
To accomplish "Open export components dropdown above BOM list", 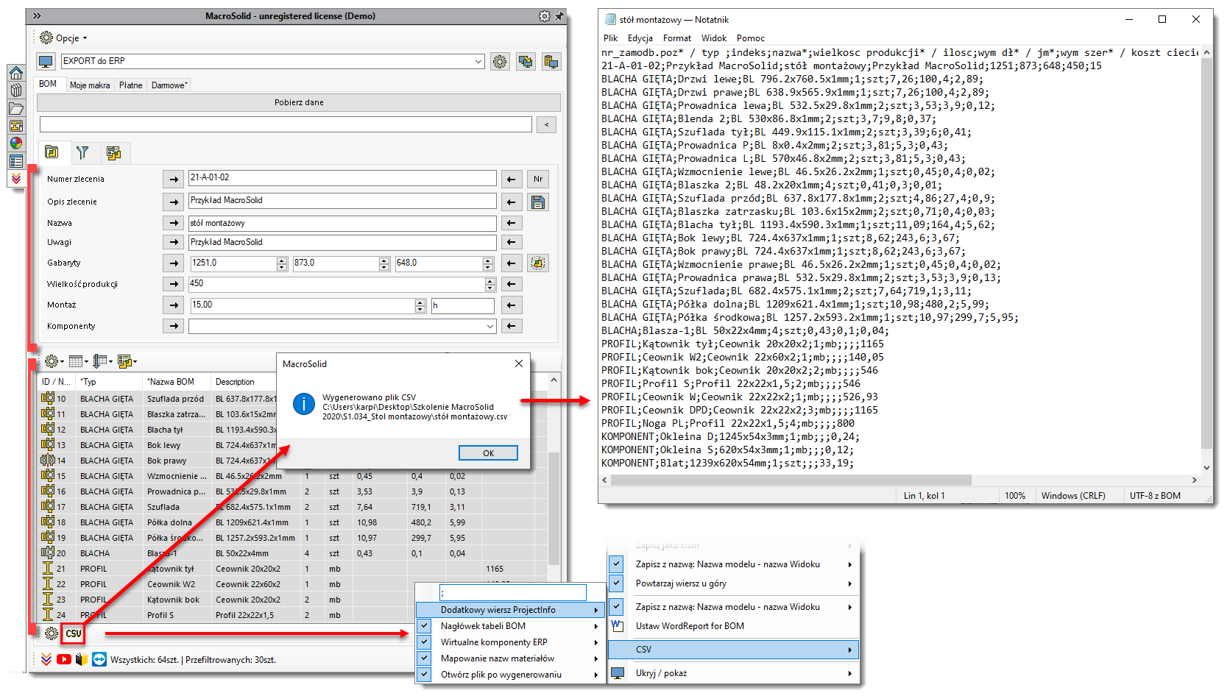I will click(x=127, y=361).
